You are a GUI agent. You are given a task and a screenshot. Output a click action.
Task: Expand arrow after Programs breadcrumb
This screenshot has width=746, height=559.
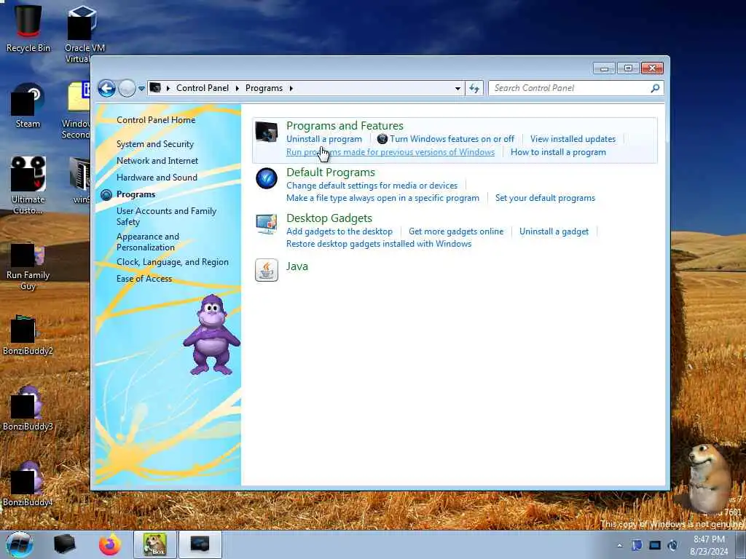[291, 88]
